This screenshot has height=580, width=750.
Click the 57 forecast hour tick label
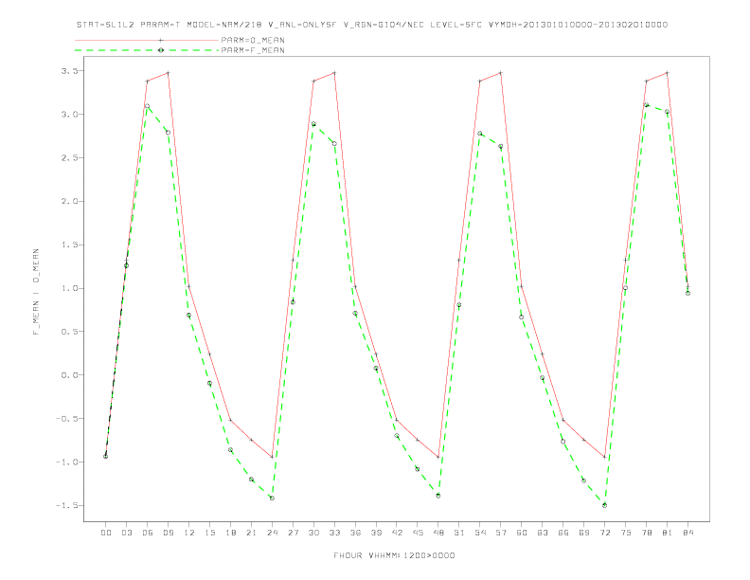click(501, 533)
